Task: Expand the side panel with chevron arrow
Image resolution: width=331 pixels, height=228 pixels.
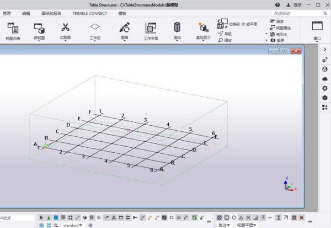Action: pos(325,49)
